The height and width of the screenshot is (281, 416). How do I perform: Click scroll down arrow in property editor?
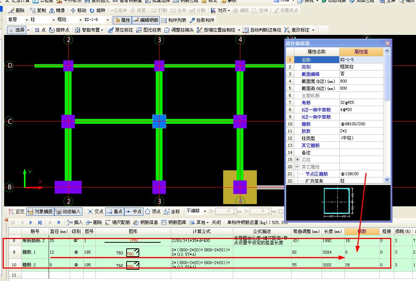tap(387, 180)
